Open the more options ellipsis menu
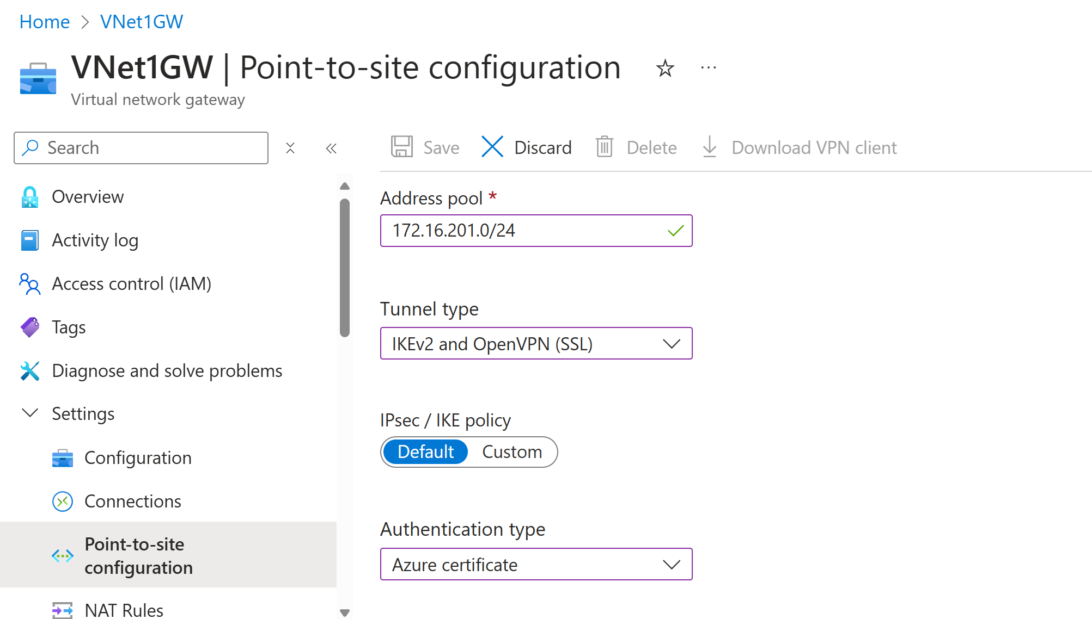 708,68
